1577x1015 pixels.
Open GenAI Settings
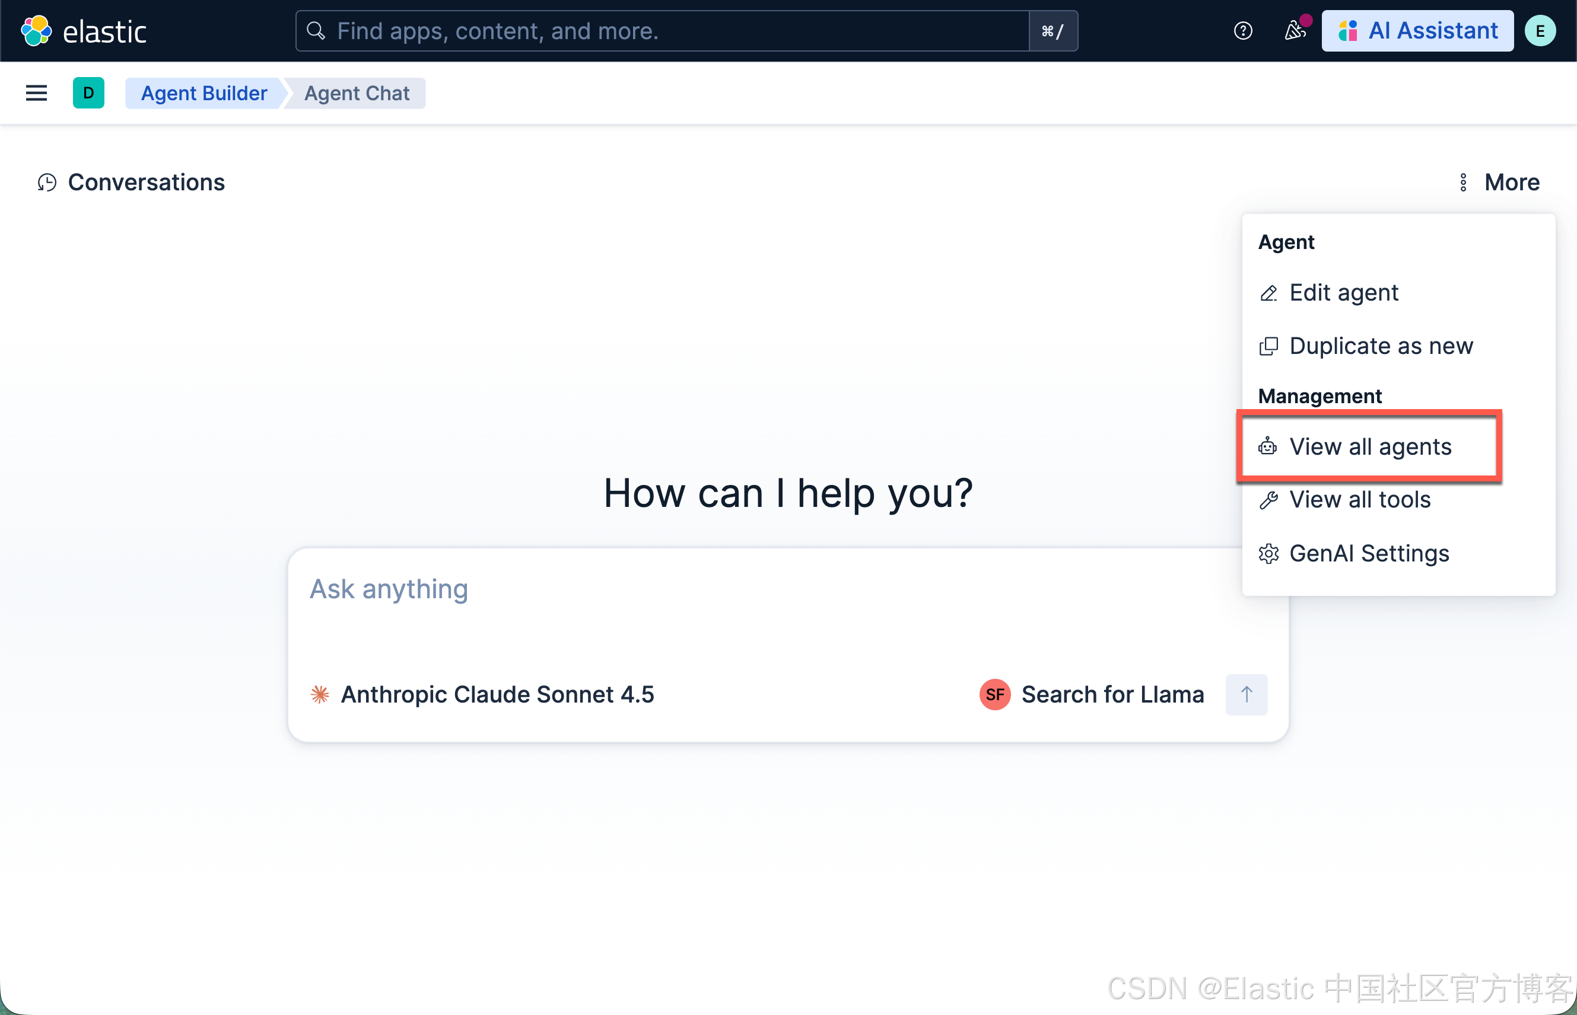[x=1369, y=553]
